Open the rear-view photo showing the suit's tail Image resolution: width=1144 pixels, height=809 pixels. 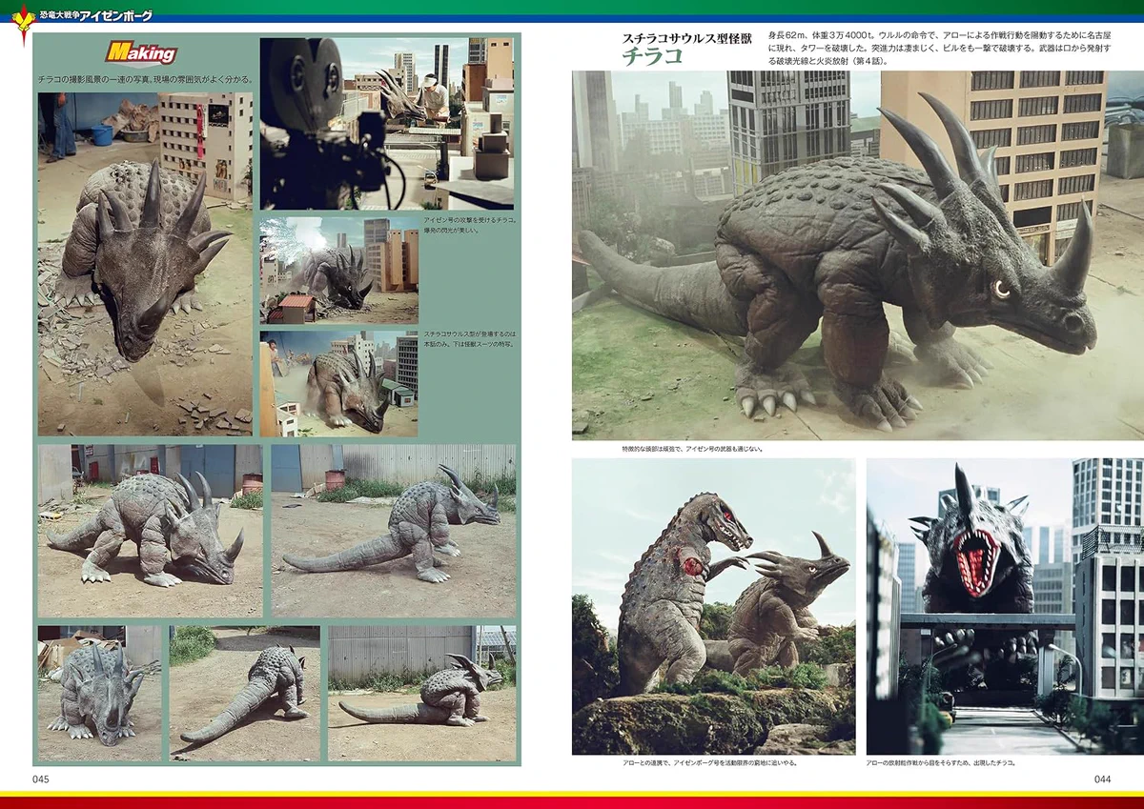[245, 693]
